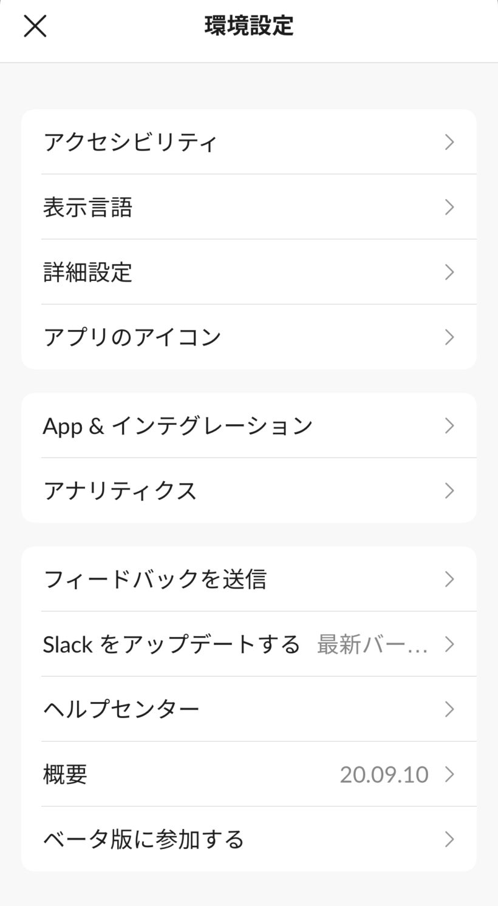Open 表示言語 language settings
The width and height of the screenshot is (498, 906).
click(88, 207)
